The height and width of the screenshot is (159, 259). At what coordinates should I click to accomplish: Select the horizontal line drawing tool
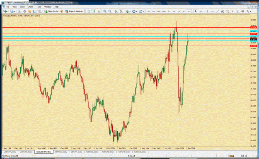213,12
